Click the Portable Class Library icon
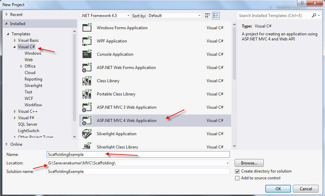The image size is (325, 196). click(x=87, y=94)
